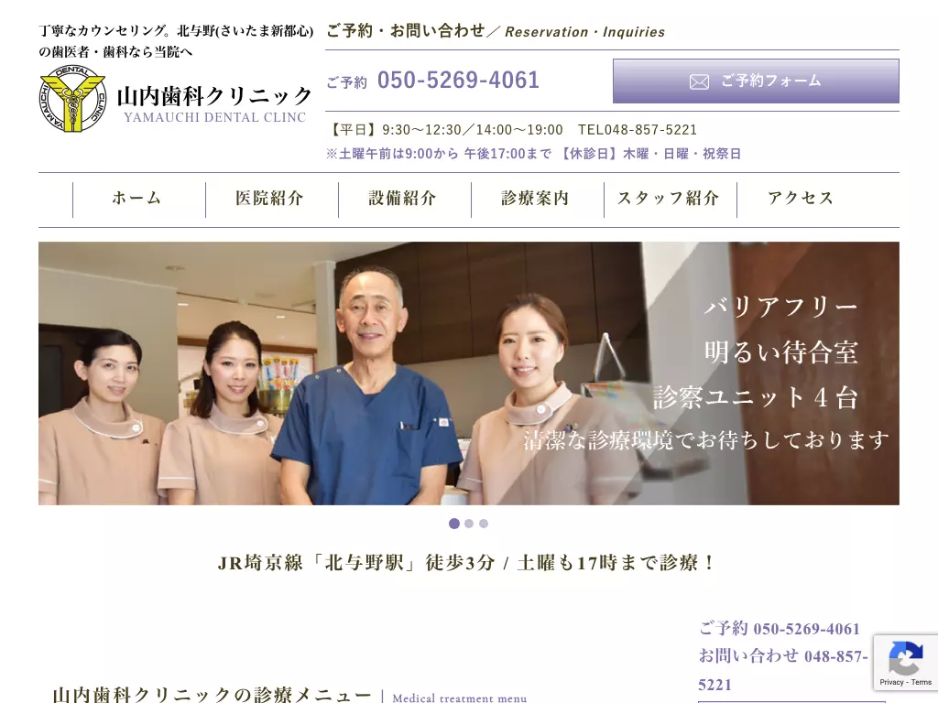Click the sidebar ご予約 050-5269-4061 link
The width and height of the screenshot is (938, 703).
pyautogui.click(x=780, y=629)
